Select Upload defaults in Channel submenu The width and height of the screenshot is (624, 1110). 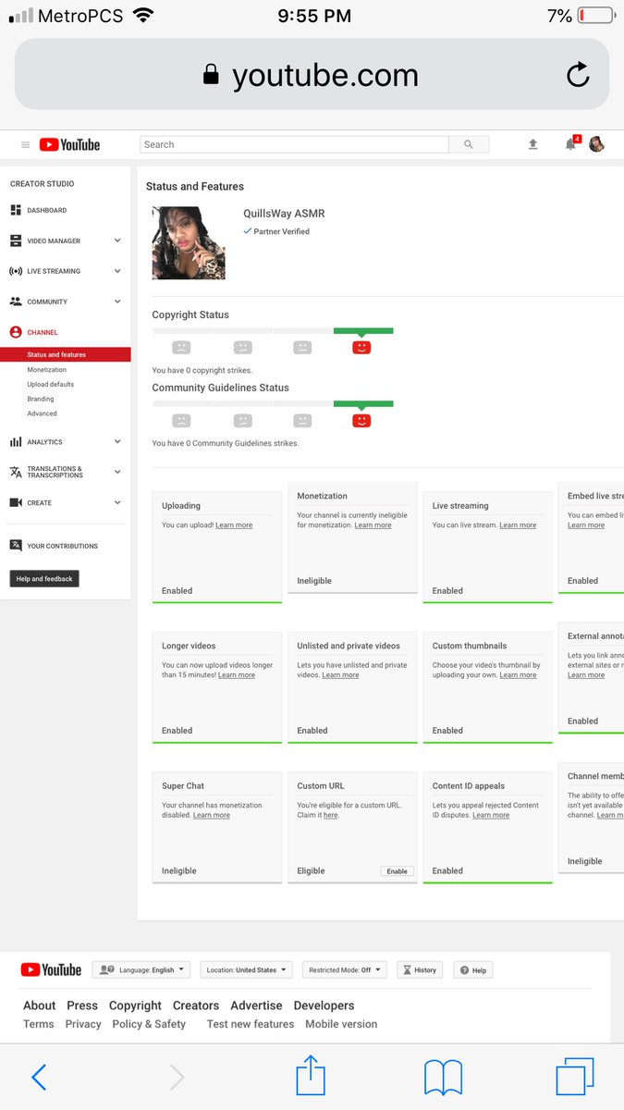click(x=50, y=384)
